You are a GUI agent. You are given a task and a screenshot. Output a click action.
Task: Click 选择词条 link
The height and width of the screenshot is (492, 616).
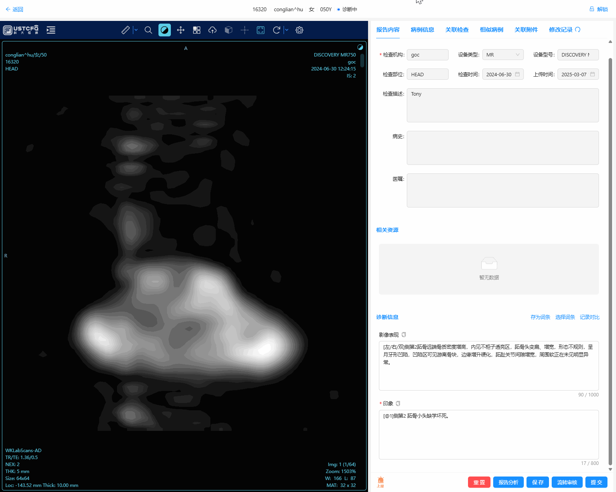tap(565, 317)
